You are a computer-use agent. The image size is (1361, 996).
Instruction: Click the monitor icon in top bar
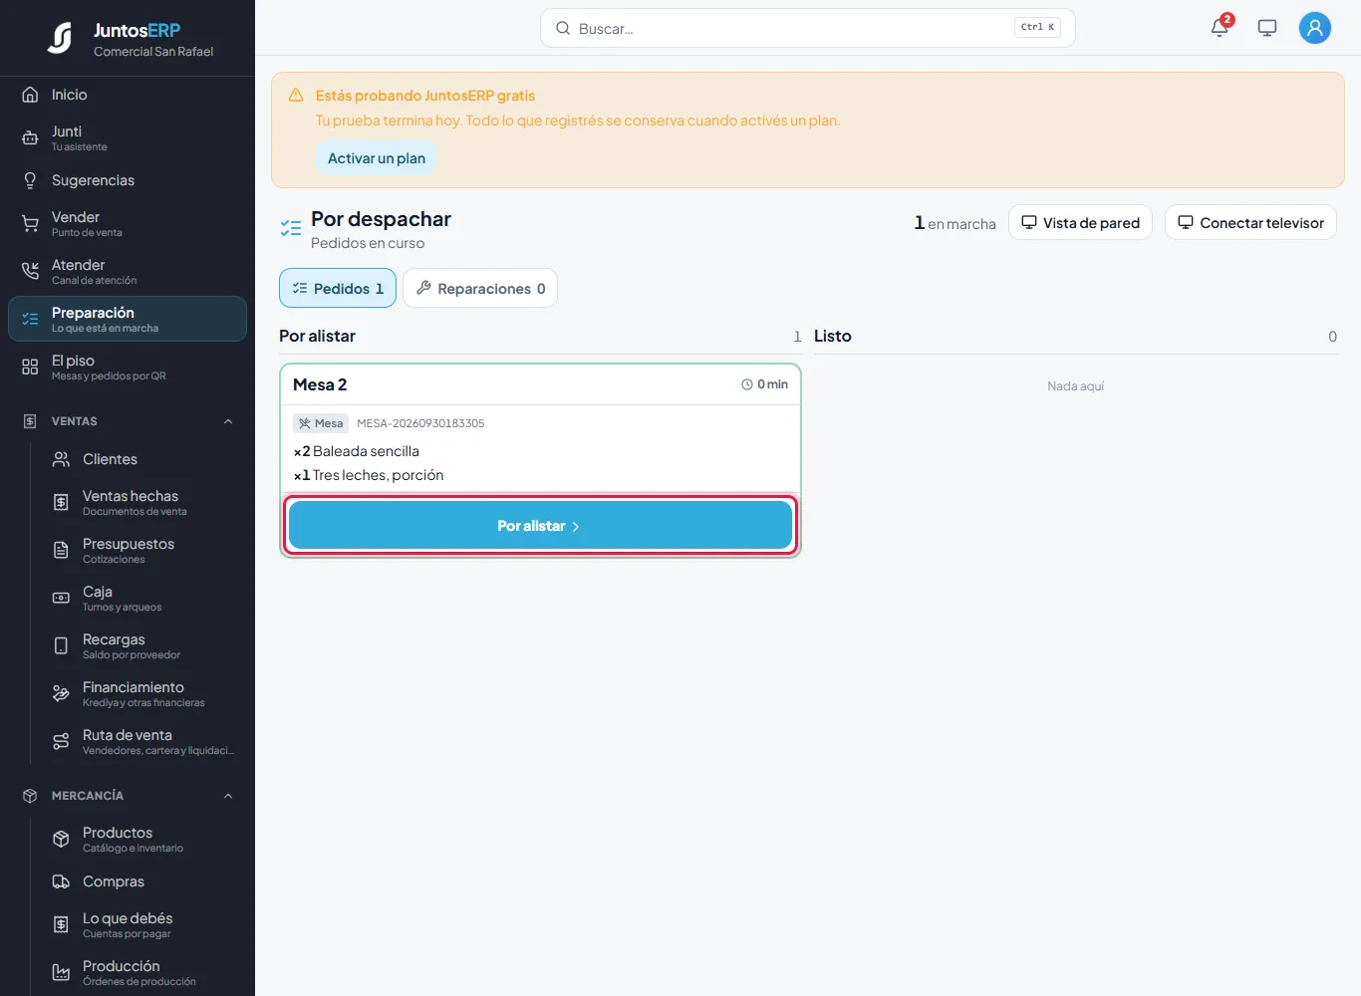(1267, 28)
